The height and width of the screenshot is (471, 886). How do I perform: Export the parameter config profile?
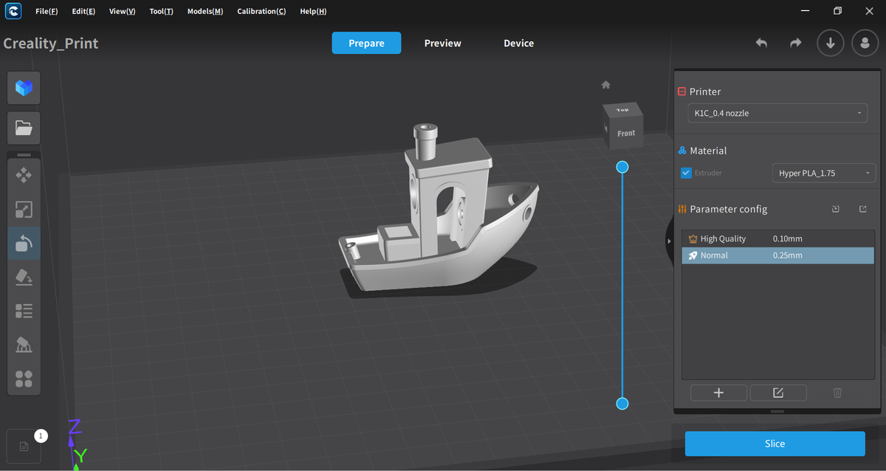(x=863, y=209)
